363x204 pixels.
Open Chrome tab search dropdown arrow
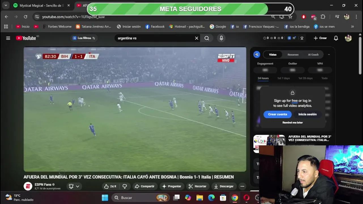6,5
